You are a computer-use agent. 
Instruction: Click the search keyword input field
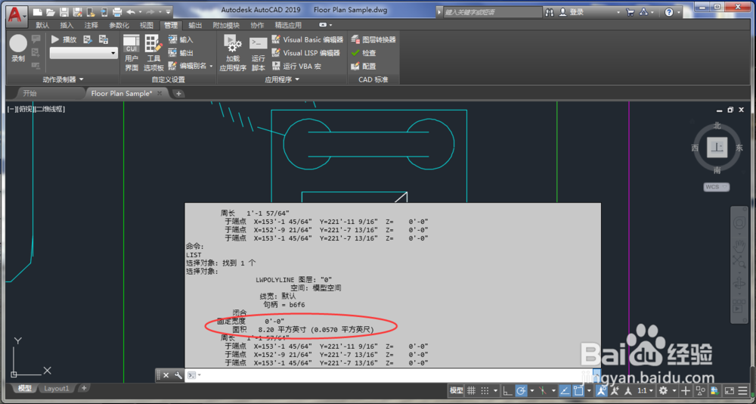tap(492, 12)
